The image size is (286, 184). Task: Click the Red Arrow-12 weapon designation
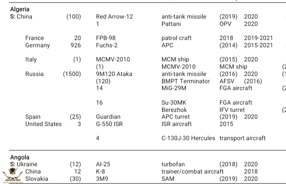[114, 17]
